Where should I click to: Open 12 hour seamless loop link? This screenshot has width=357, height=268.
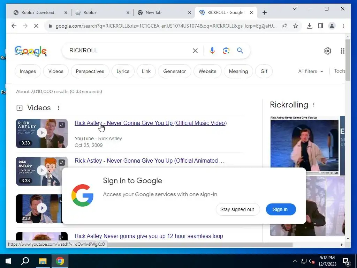tap(149, 236)
